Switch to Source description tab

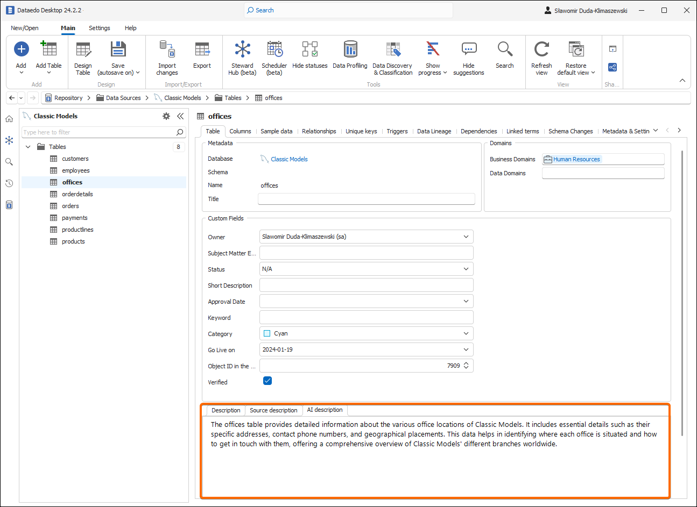click(273, 410)
